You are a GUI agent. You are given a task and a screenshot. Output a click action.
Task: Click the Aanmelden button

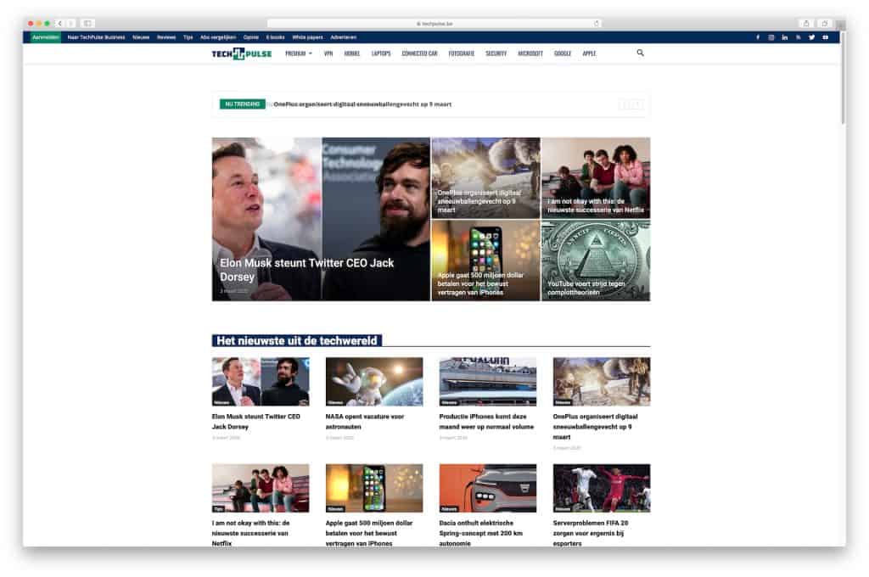pos(46,37)
